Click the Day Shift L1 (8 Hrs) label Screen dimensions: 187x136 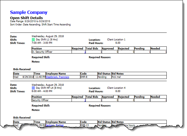49,40
